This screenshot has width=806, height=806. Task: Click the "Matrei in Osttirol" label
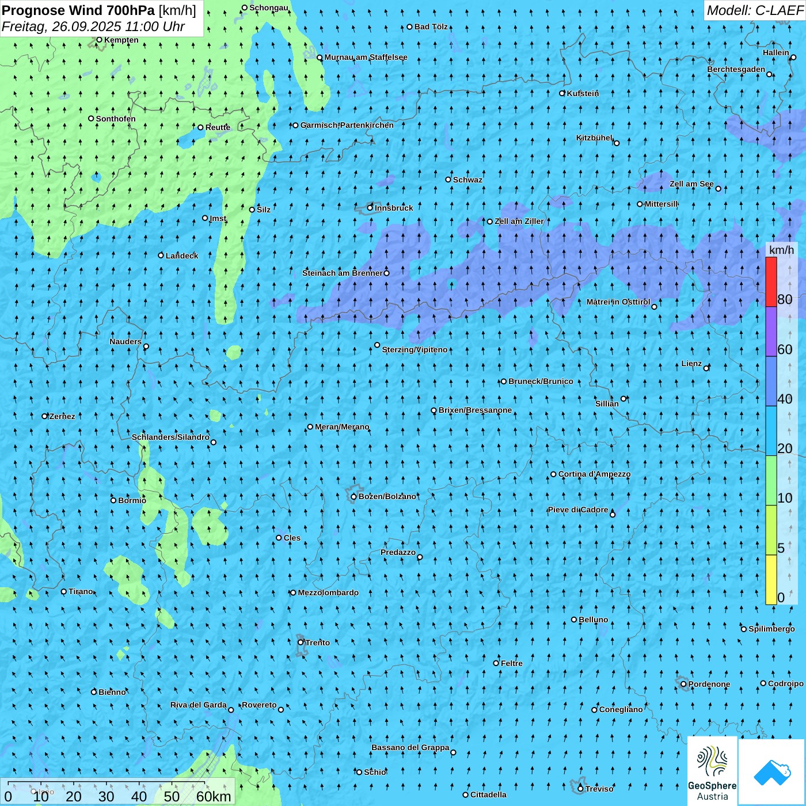(618, 302)
